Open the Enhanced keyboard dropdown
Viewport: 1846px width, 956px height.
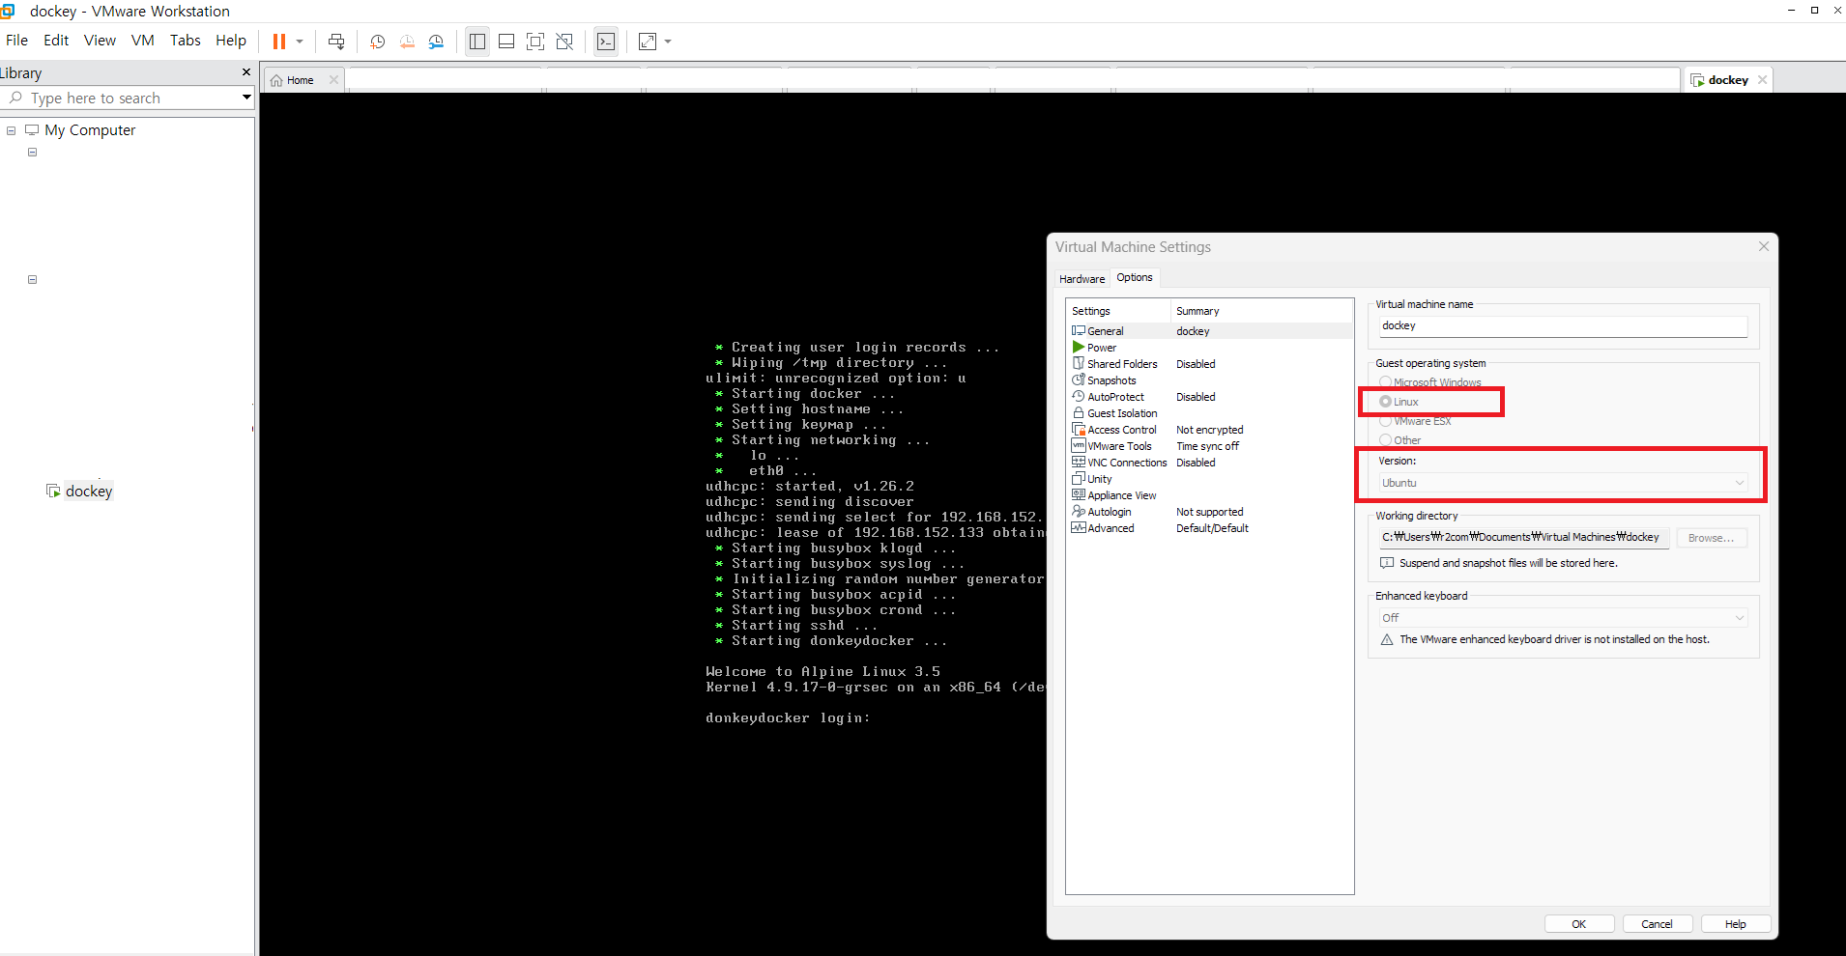pos(1563,618)
